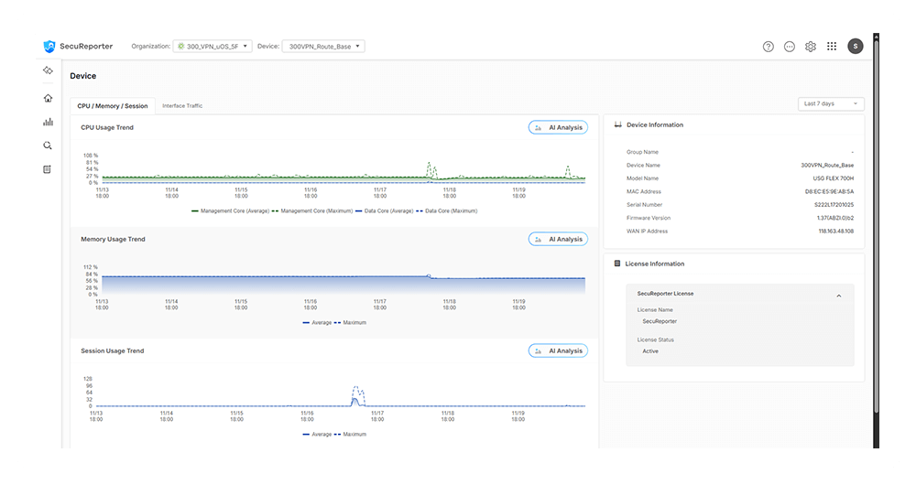
Task: Run AI Analysis on Memory Usage Trend
Action: click(558, 240)
